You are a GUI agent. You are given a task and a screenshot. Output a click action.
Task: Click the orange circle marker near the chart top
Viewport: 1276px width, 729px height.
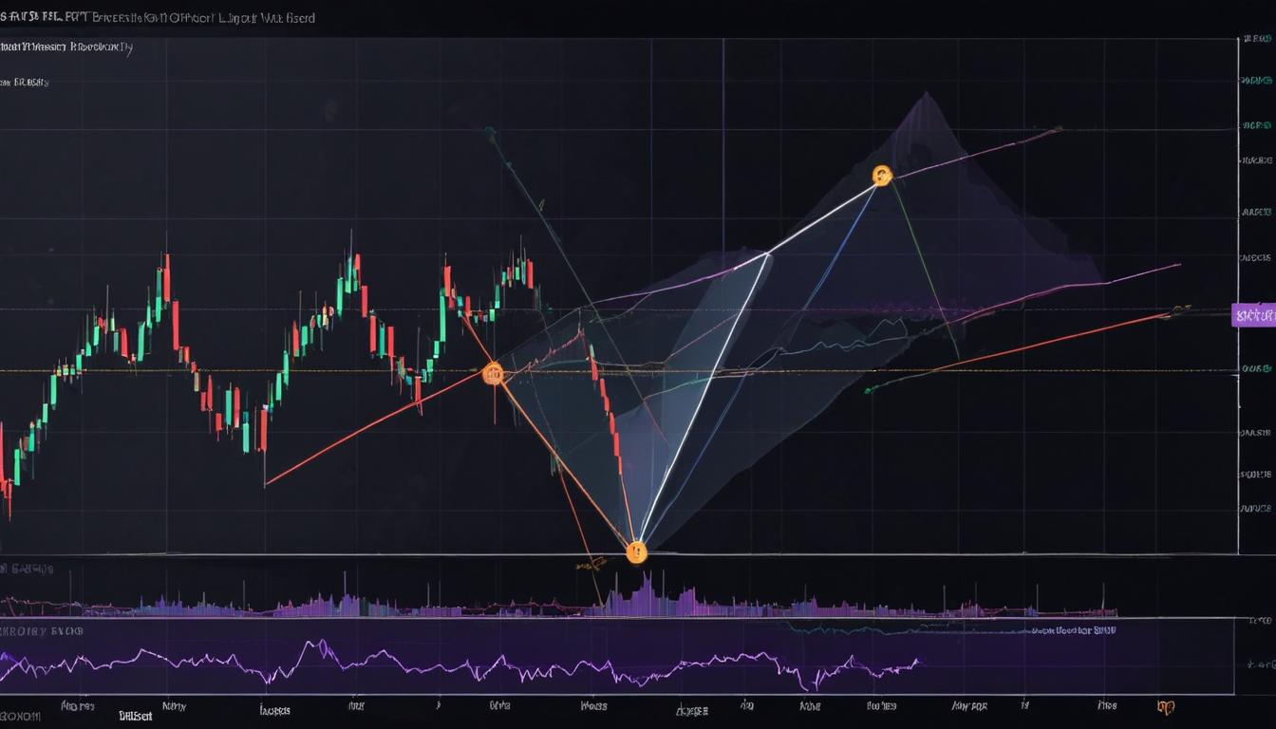click(x=883, y=175)
